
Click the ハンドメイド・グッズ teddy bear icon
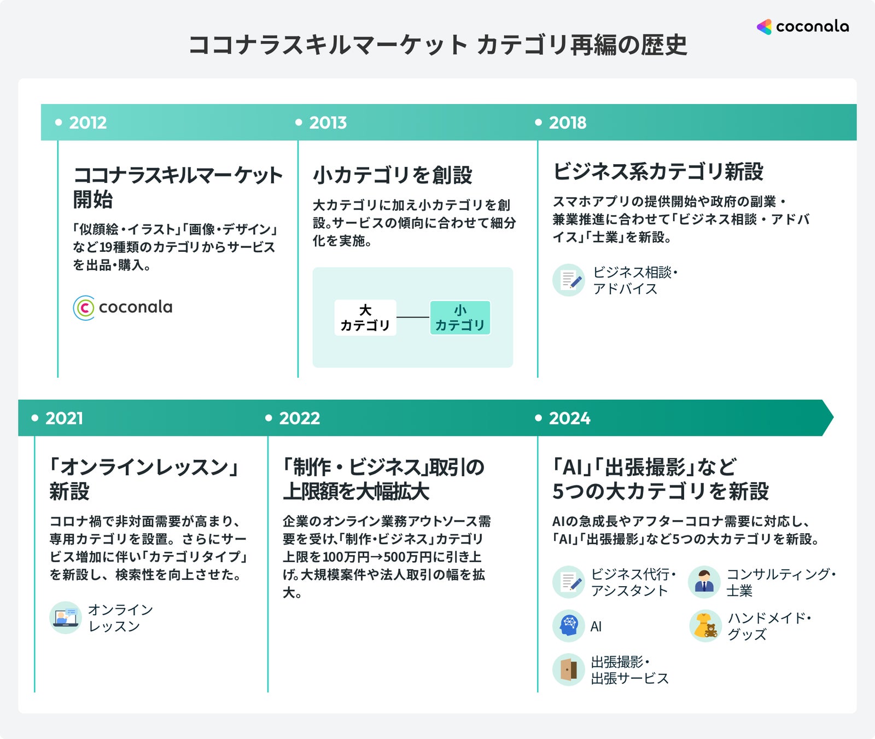[x=705, y=626]
